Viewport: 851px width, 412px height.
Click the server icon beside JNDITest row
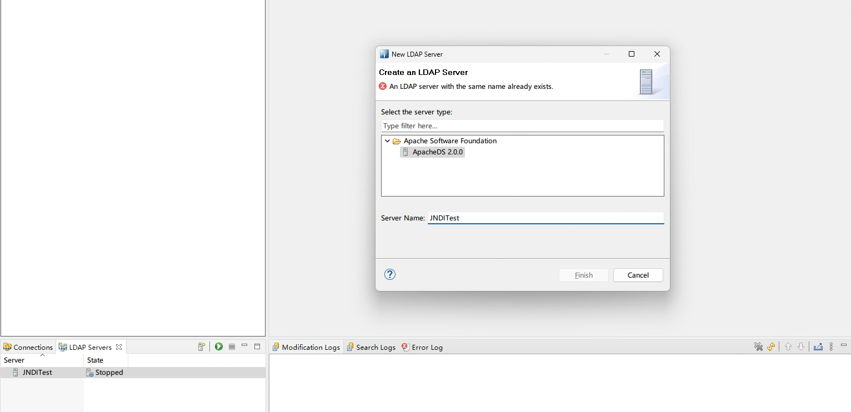click(x=16, y=373)
